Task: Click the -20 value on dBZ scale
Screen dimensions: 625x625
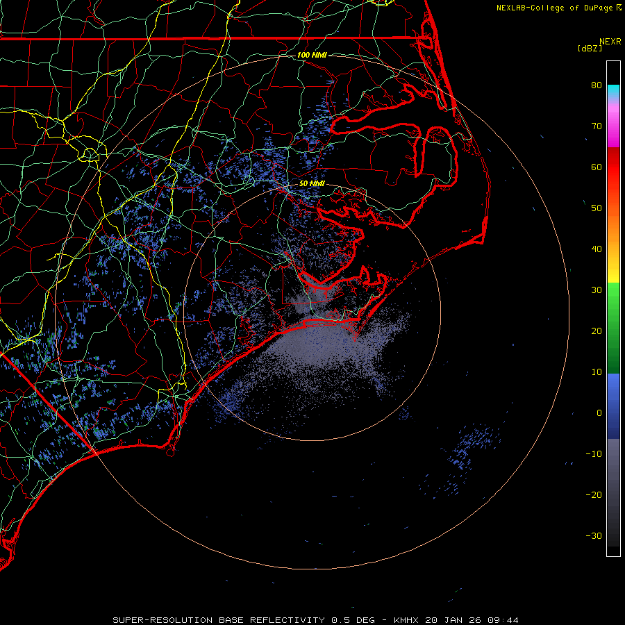Action: point(594,494)
